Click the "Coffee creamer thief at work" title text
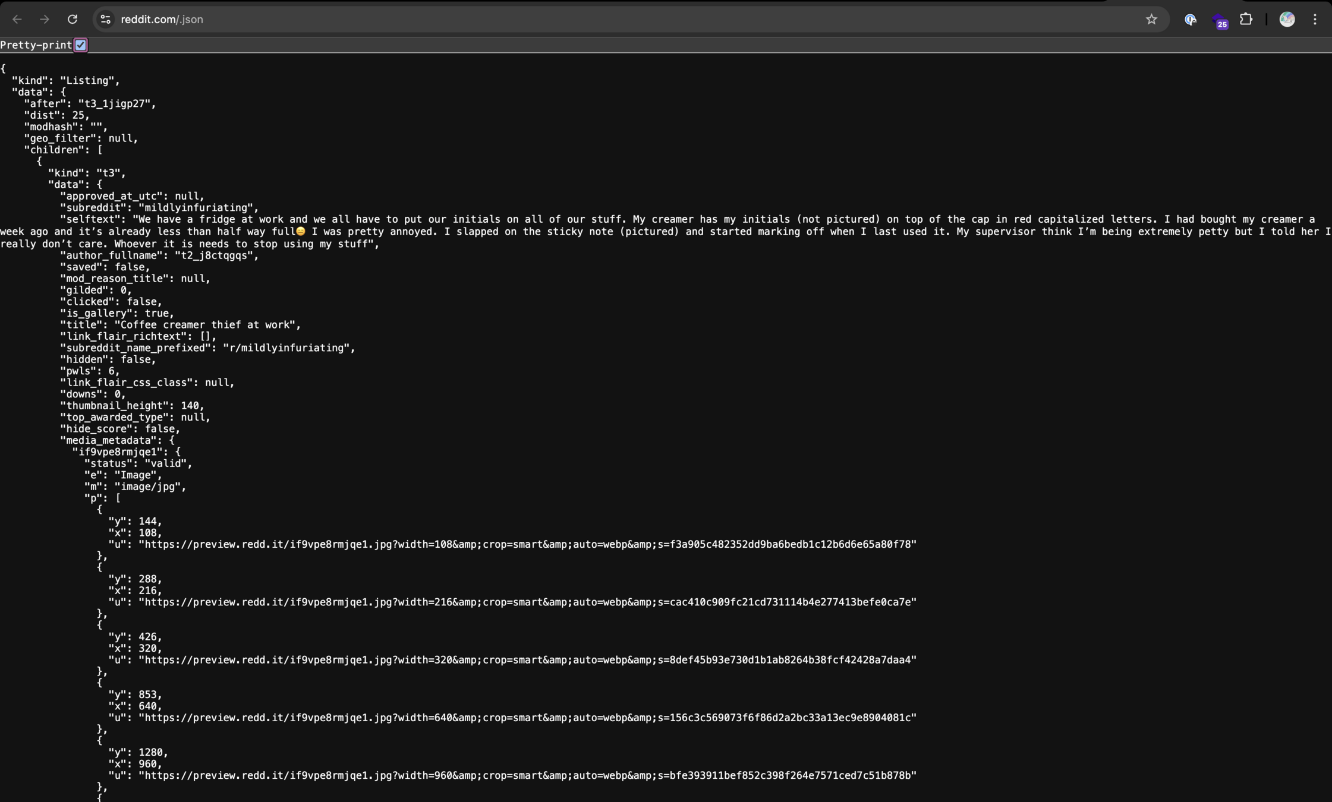The width and height of the screenshot is (1332, 802). pyautogui.click(x=207, y=325)
